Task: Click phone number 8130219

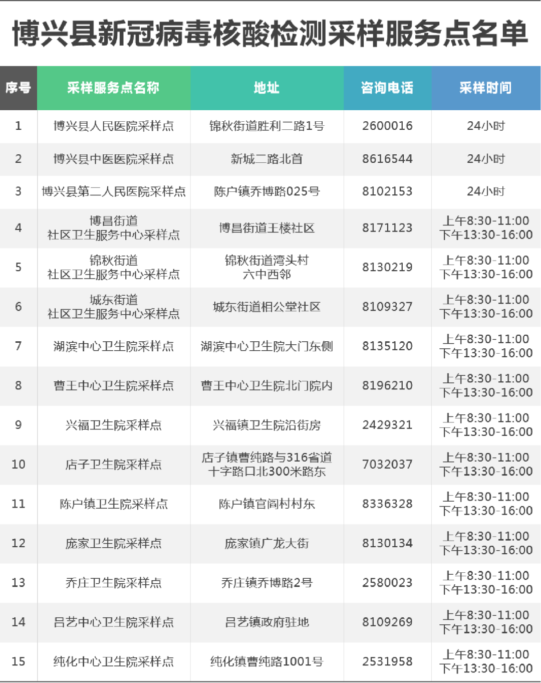Action: 387,268
